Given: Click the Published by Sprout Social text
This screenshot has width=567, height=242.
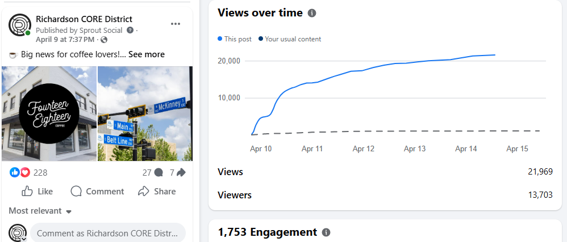Looking at the screenshot, I should (x=79, y=30).
